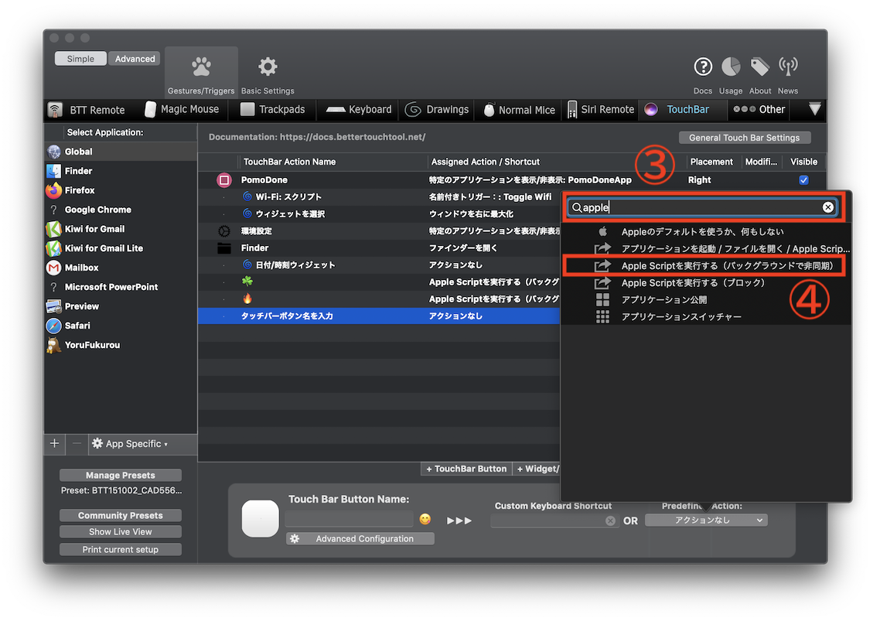
Task: Click the emoji picker smiley icon
Action: [425, 519]
